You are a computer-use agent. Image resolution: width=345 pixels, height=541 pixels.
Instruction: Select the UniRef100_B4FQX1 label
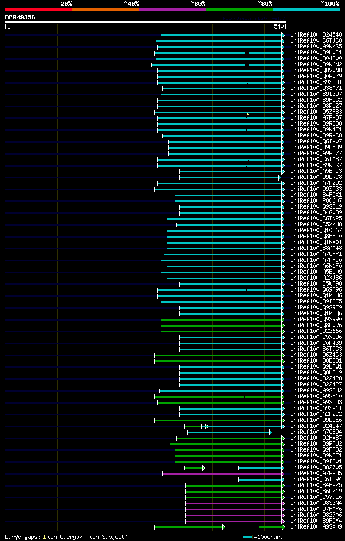pyautogui.click(x=316, y=195)
